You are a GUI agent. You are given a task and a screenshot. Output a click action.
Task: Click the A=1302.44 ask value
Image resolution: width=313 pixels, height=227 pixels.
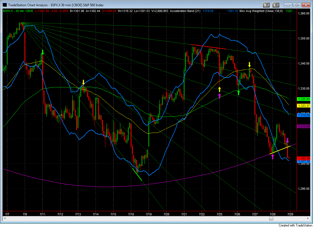click(x=93, y=11)
